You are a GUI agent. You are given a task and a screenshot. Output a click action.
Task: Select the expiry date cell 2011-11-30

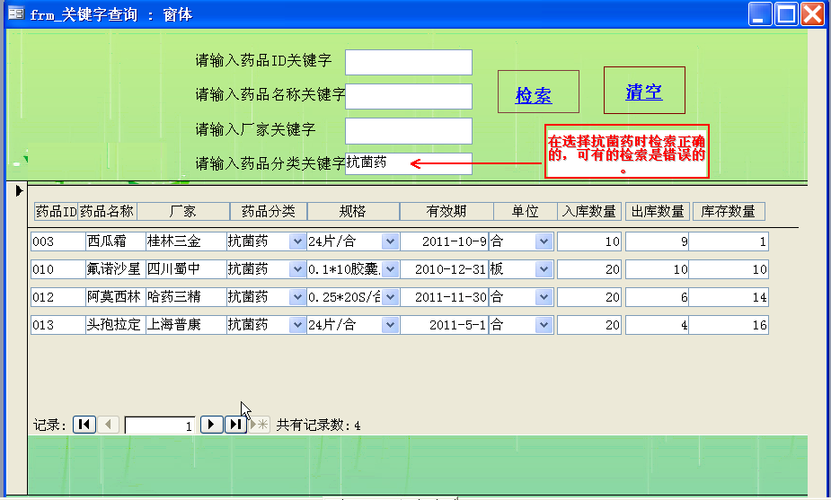click(x=444, y=297)
